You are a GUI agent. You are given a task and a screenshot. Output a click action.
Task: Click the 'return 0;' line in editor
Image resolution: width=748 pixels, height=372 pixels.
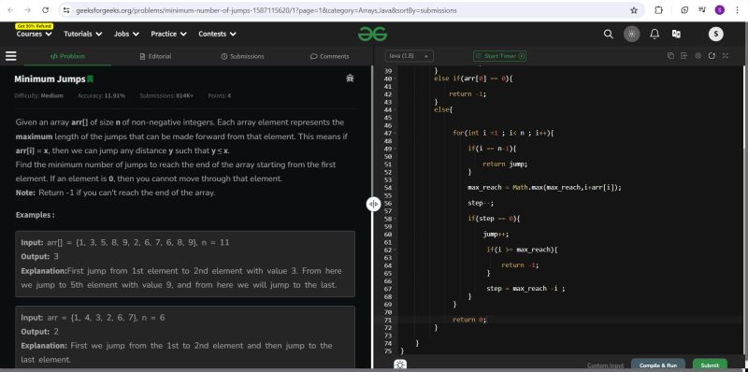[469, 320]
